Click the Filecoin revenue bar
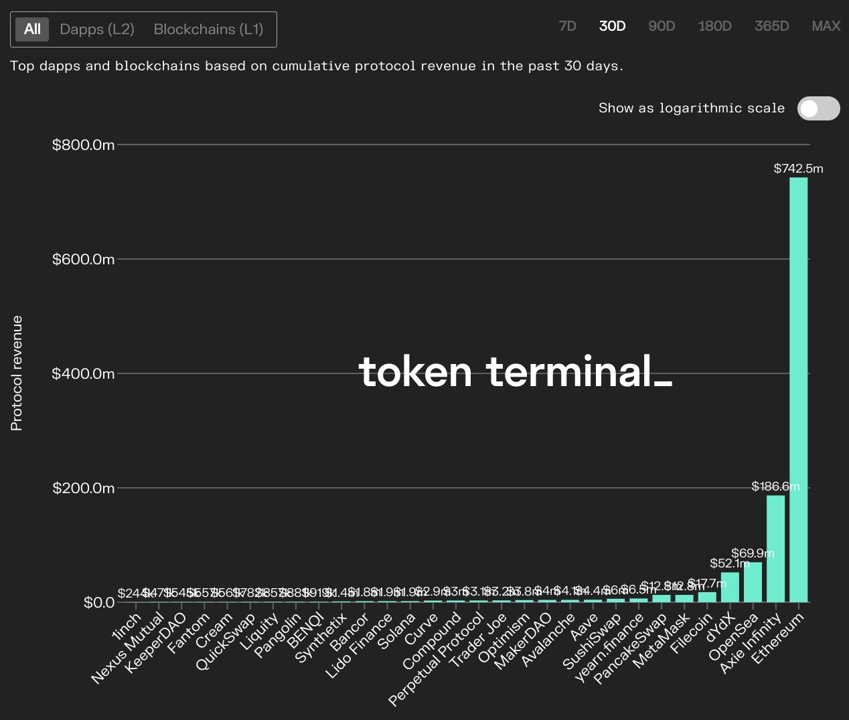849x720 pixels. pyautogui.click(x=707, y=597)
